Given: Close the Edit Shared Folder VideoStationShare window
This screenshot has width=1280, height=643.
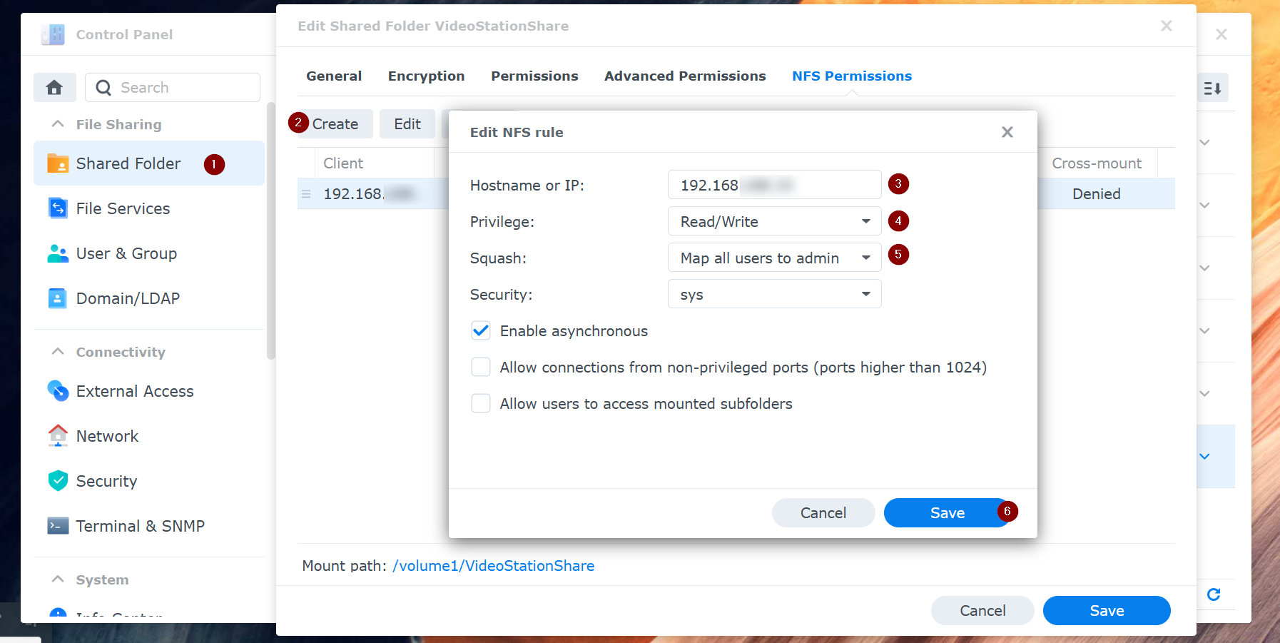Looking at the screenshot, I should coord(1167,26).
